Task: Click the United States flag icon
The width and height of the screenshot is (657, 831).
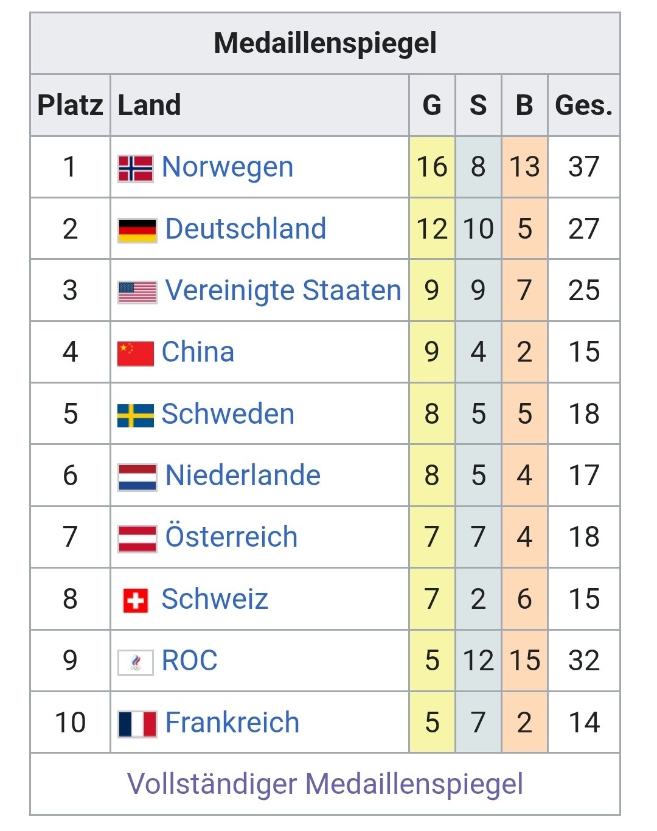Action: coord(137,292)
